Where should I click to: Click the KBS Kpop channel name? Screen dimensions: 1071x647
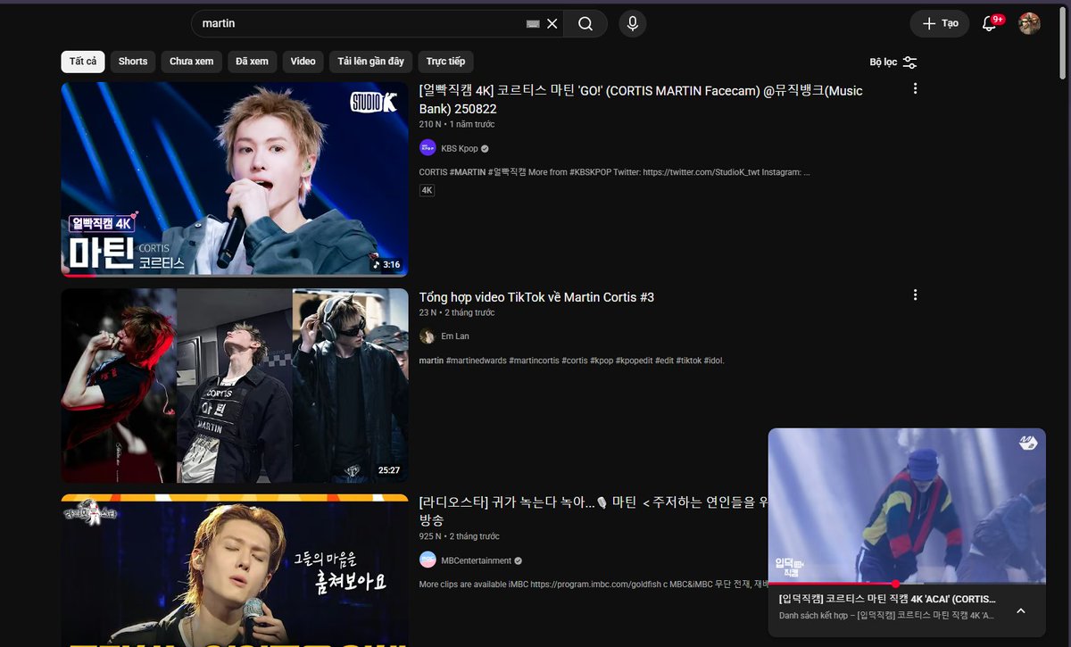point(460,149)
